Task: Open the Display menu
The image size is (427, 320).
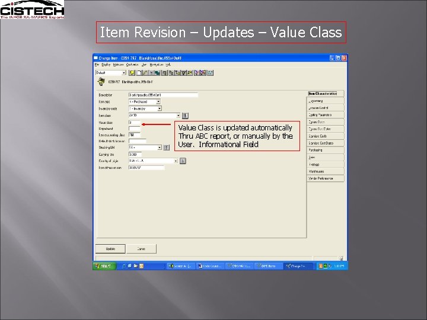Action: coord(106,65)
